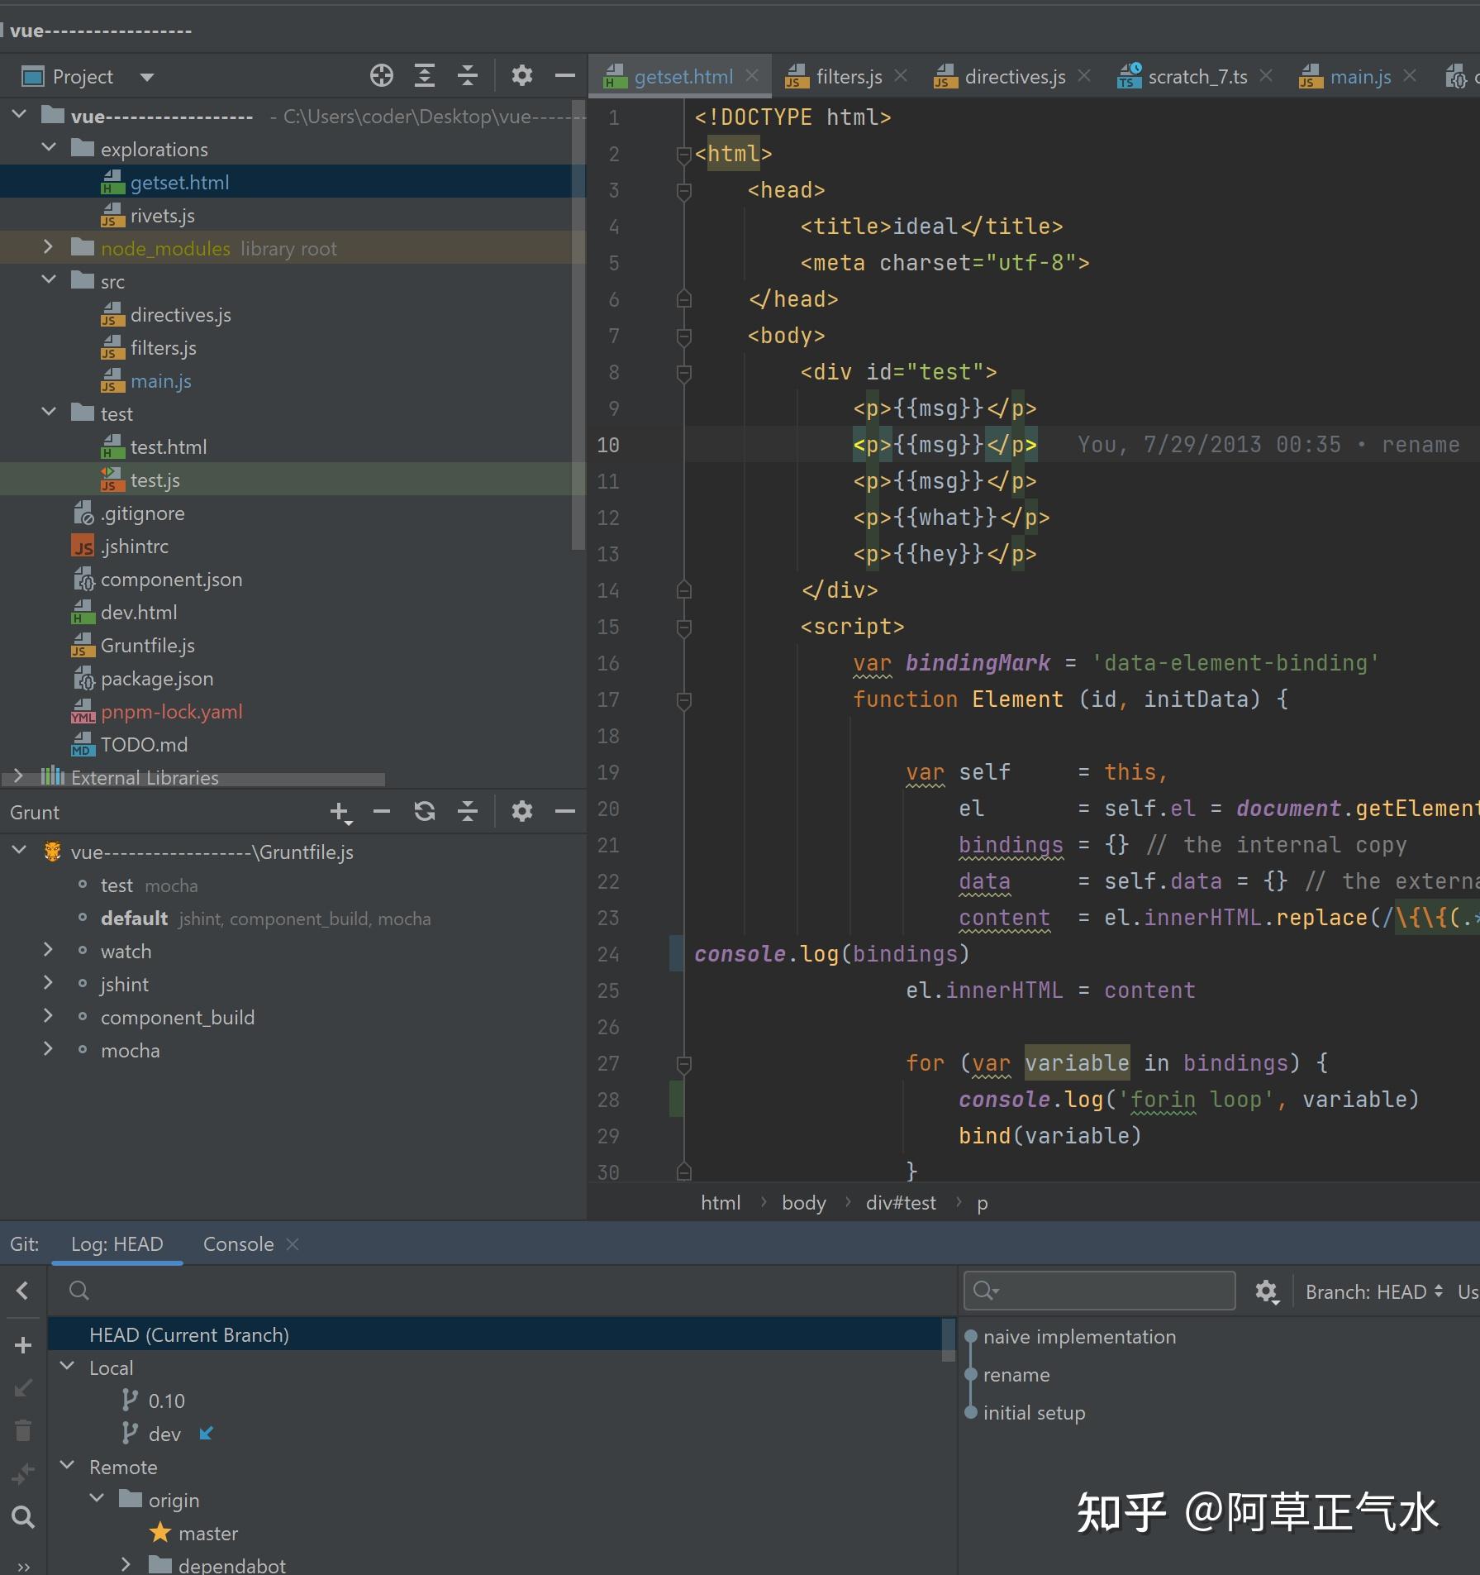
Task: Click the magnifier icon in Git left sidebar
Action: [23, 1517]
